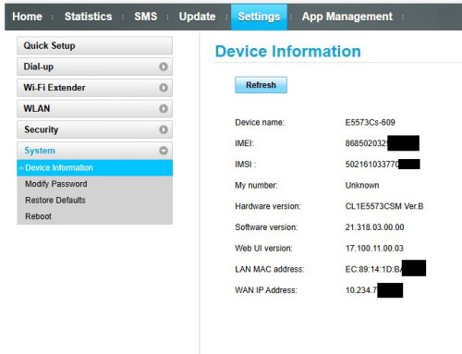The width and height of the screenshot is (462, 354).
Task: Open the Reboot page
Action: [x=38, y=216]
